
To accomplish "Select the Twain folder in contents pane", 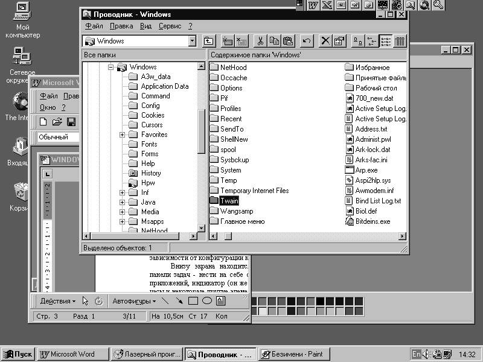I will coord(224,201).
